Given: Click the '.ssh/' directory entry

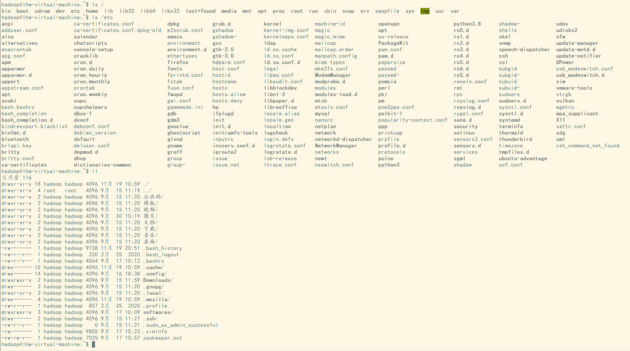Looking at the screenshot, I should (x=151, y=319).
